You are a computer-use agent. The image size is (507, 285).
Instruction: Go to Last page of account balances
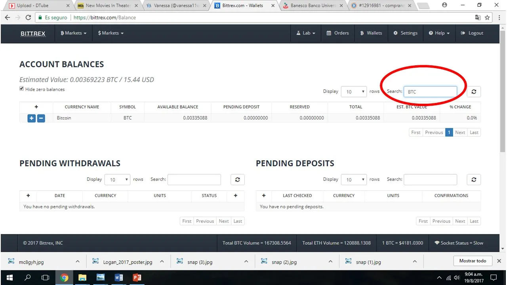[x=474, y=133]
